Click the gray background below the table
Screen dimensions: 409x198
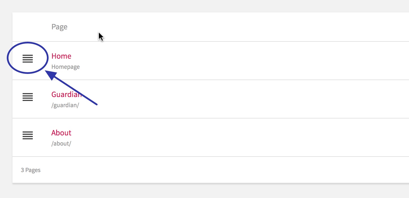click(204, 191)
